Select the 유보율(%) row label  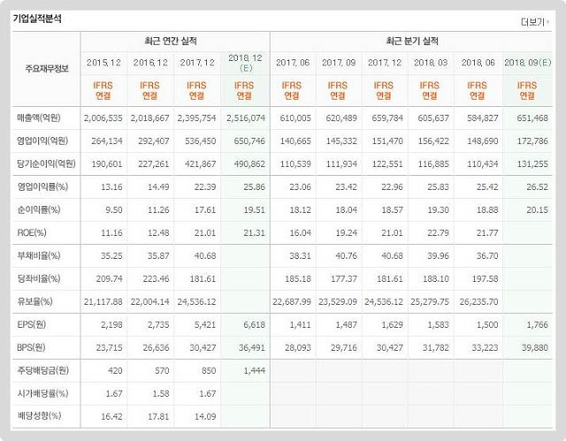pyautogui.click(x=34, y=301)
